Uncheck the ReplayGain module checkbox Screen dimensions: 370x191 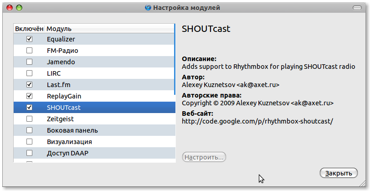click(29, 96)
